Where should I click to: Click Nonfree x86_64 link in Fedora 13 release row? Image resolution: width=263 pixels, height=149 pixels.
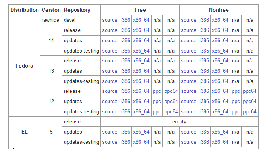tap(220, 60)
